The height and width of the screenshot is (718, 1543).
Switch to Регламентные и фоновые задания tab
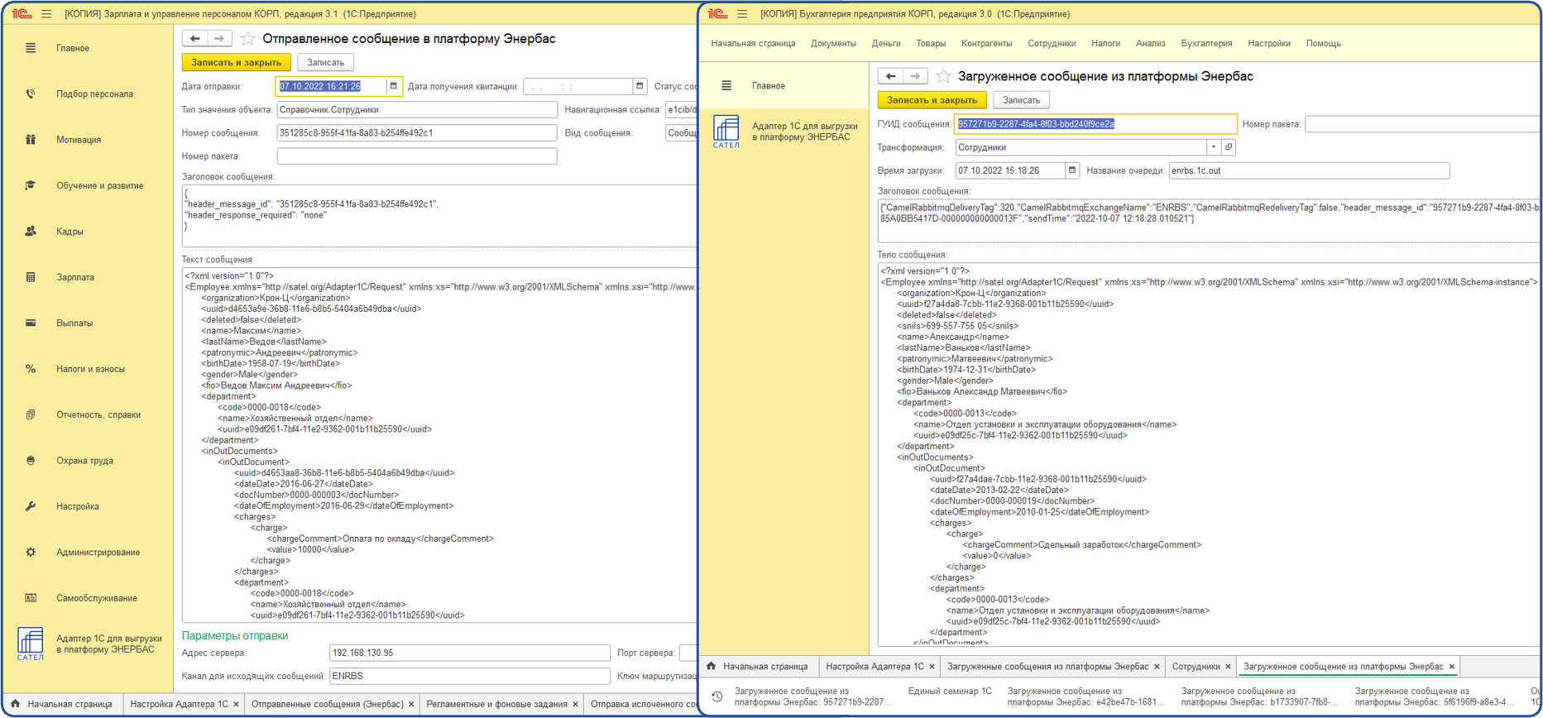tap(496, 704)
